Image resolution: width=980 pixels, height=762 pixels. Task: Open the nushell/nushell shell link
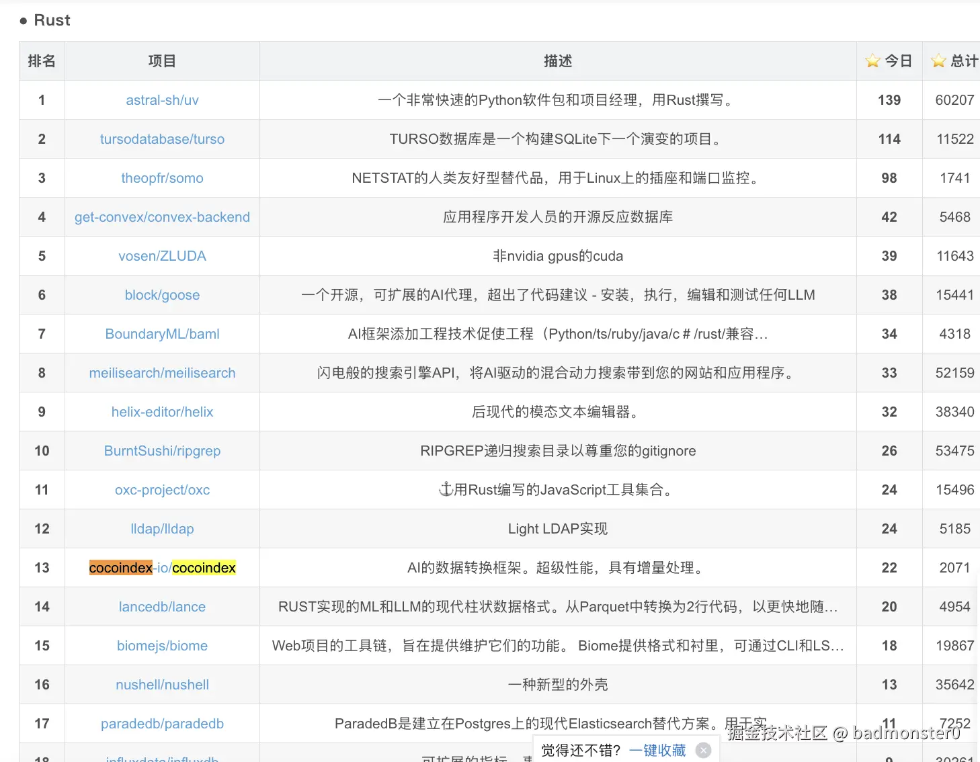coord(162,685)
